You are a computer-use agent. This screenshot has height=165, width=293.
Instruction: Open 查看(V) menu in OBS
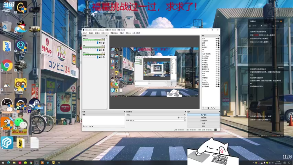97,33
